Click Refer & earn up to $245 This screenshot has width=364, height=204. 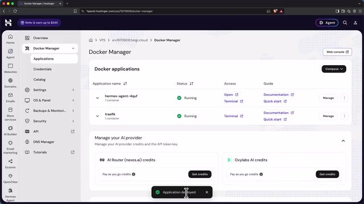click(x=39, y=23)
